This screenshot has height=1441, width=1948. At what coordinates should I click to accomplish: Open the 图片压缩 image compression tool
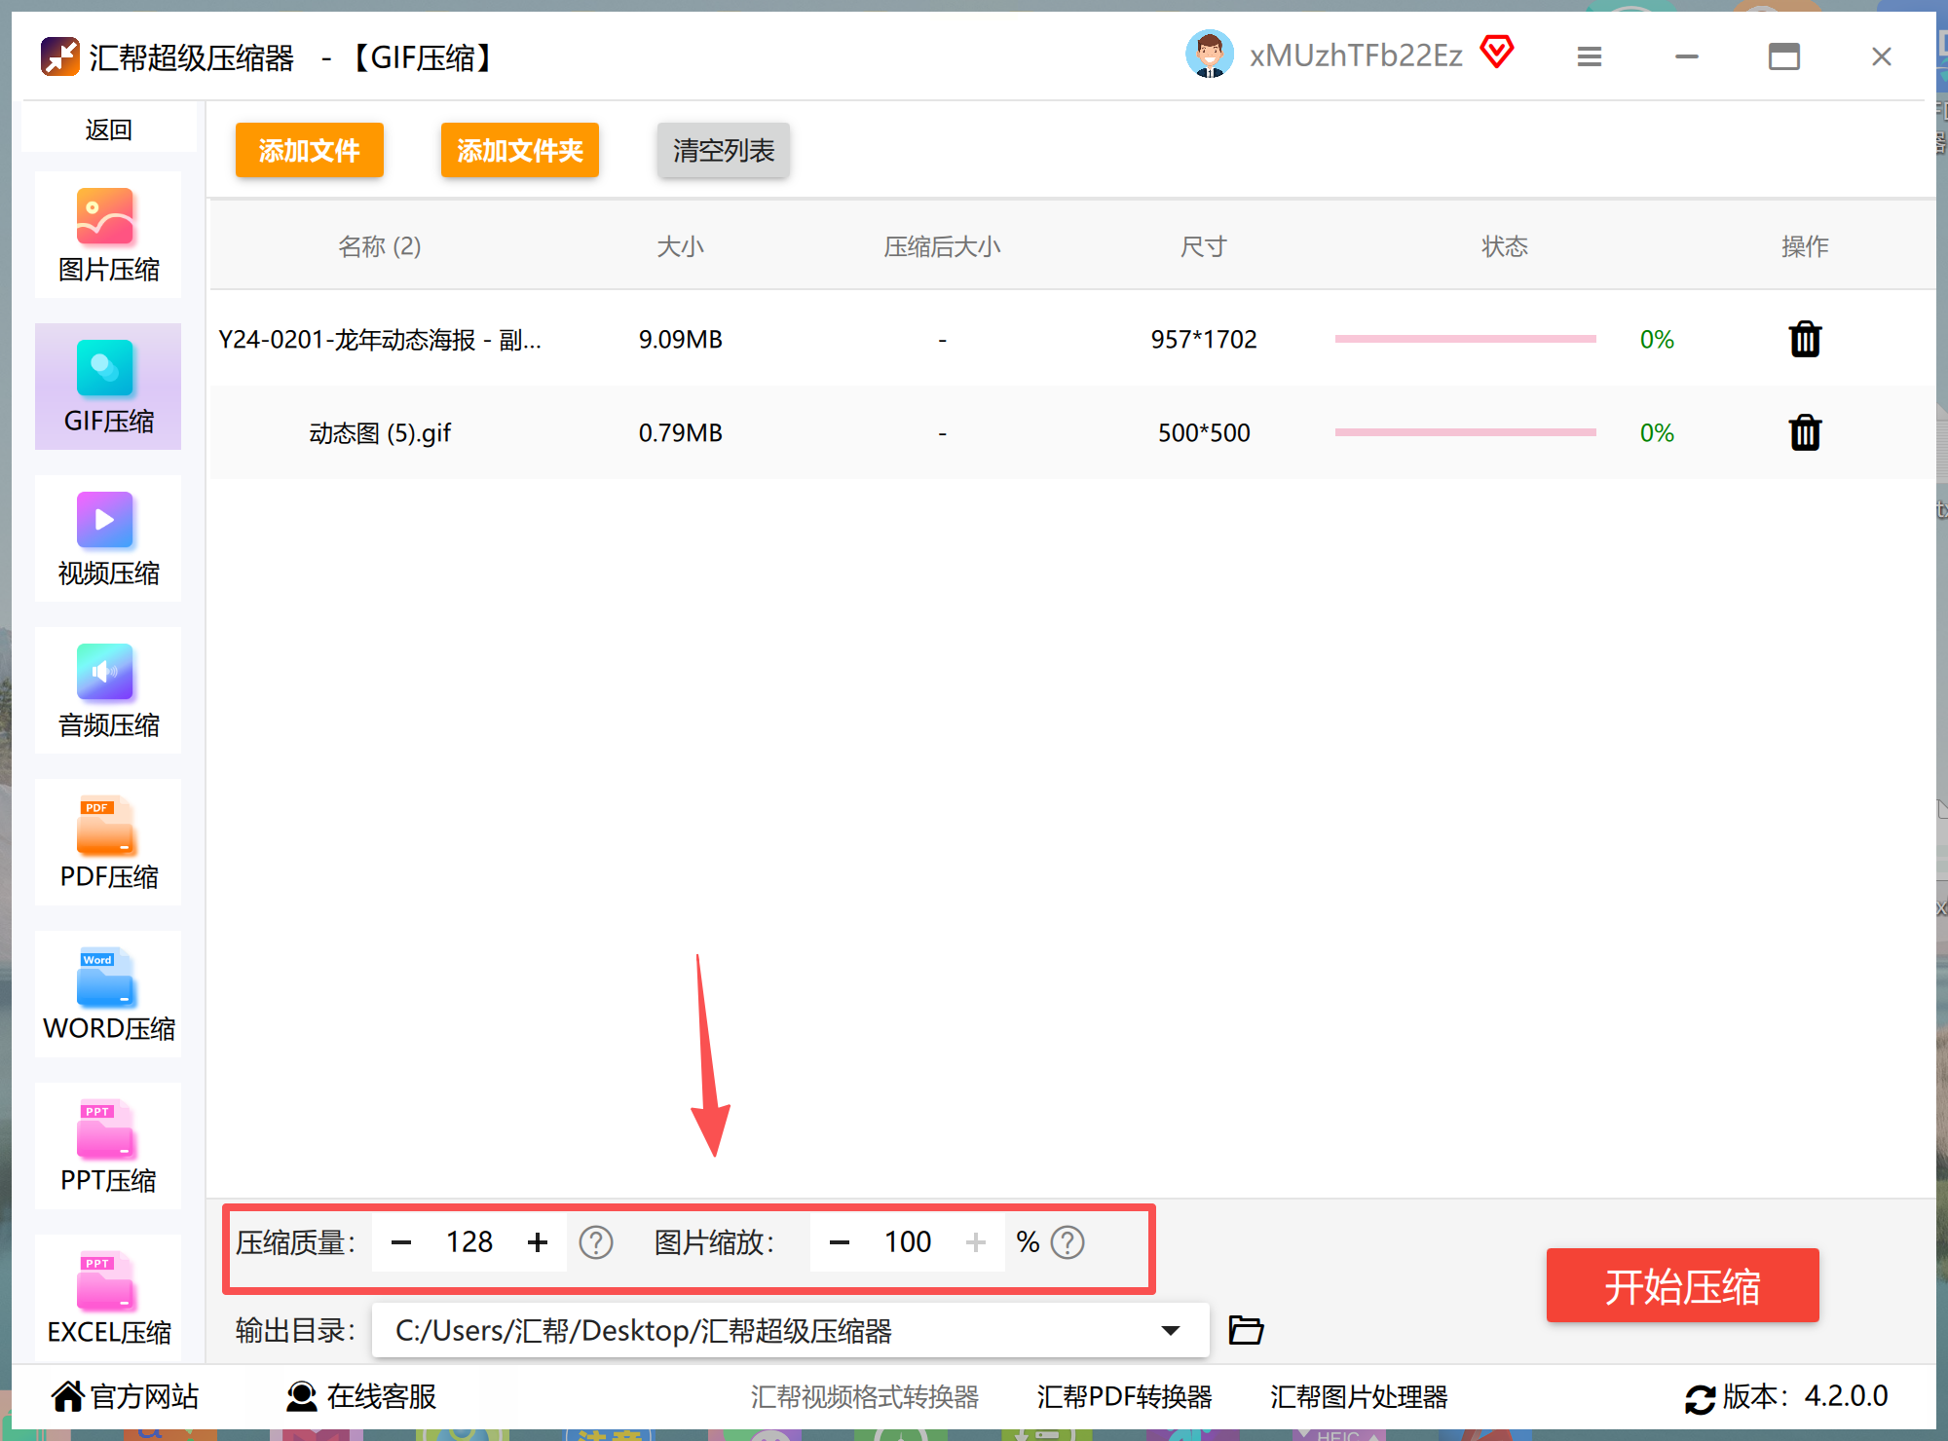[107, 235]
